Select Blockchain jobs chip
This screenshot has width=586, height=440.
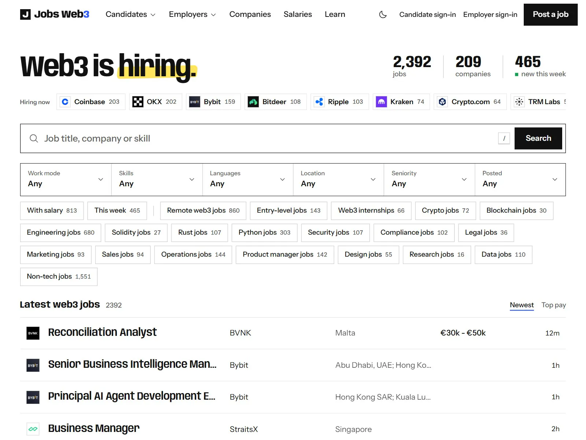[516, 210]
